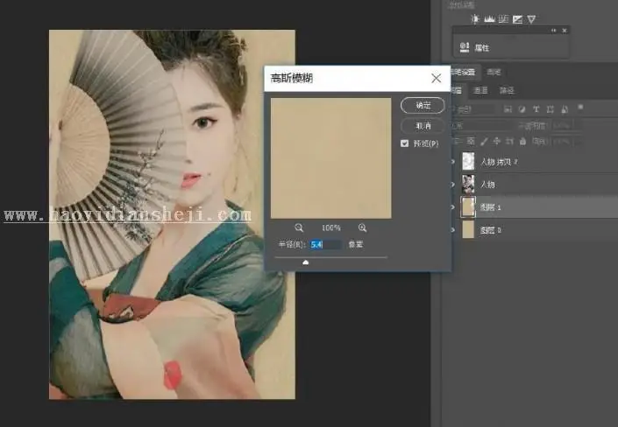Add a Curves adjustment

(503, 19)
